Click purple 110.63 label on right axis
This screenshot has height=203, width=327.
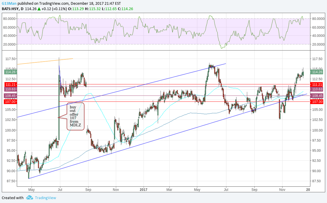317,89
